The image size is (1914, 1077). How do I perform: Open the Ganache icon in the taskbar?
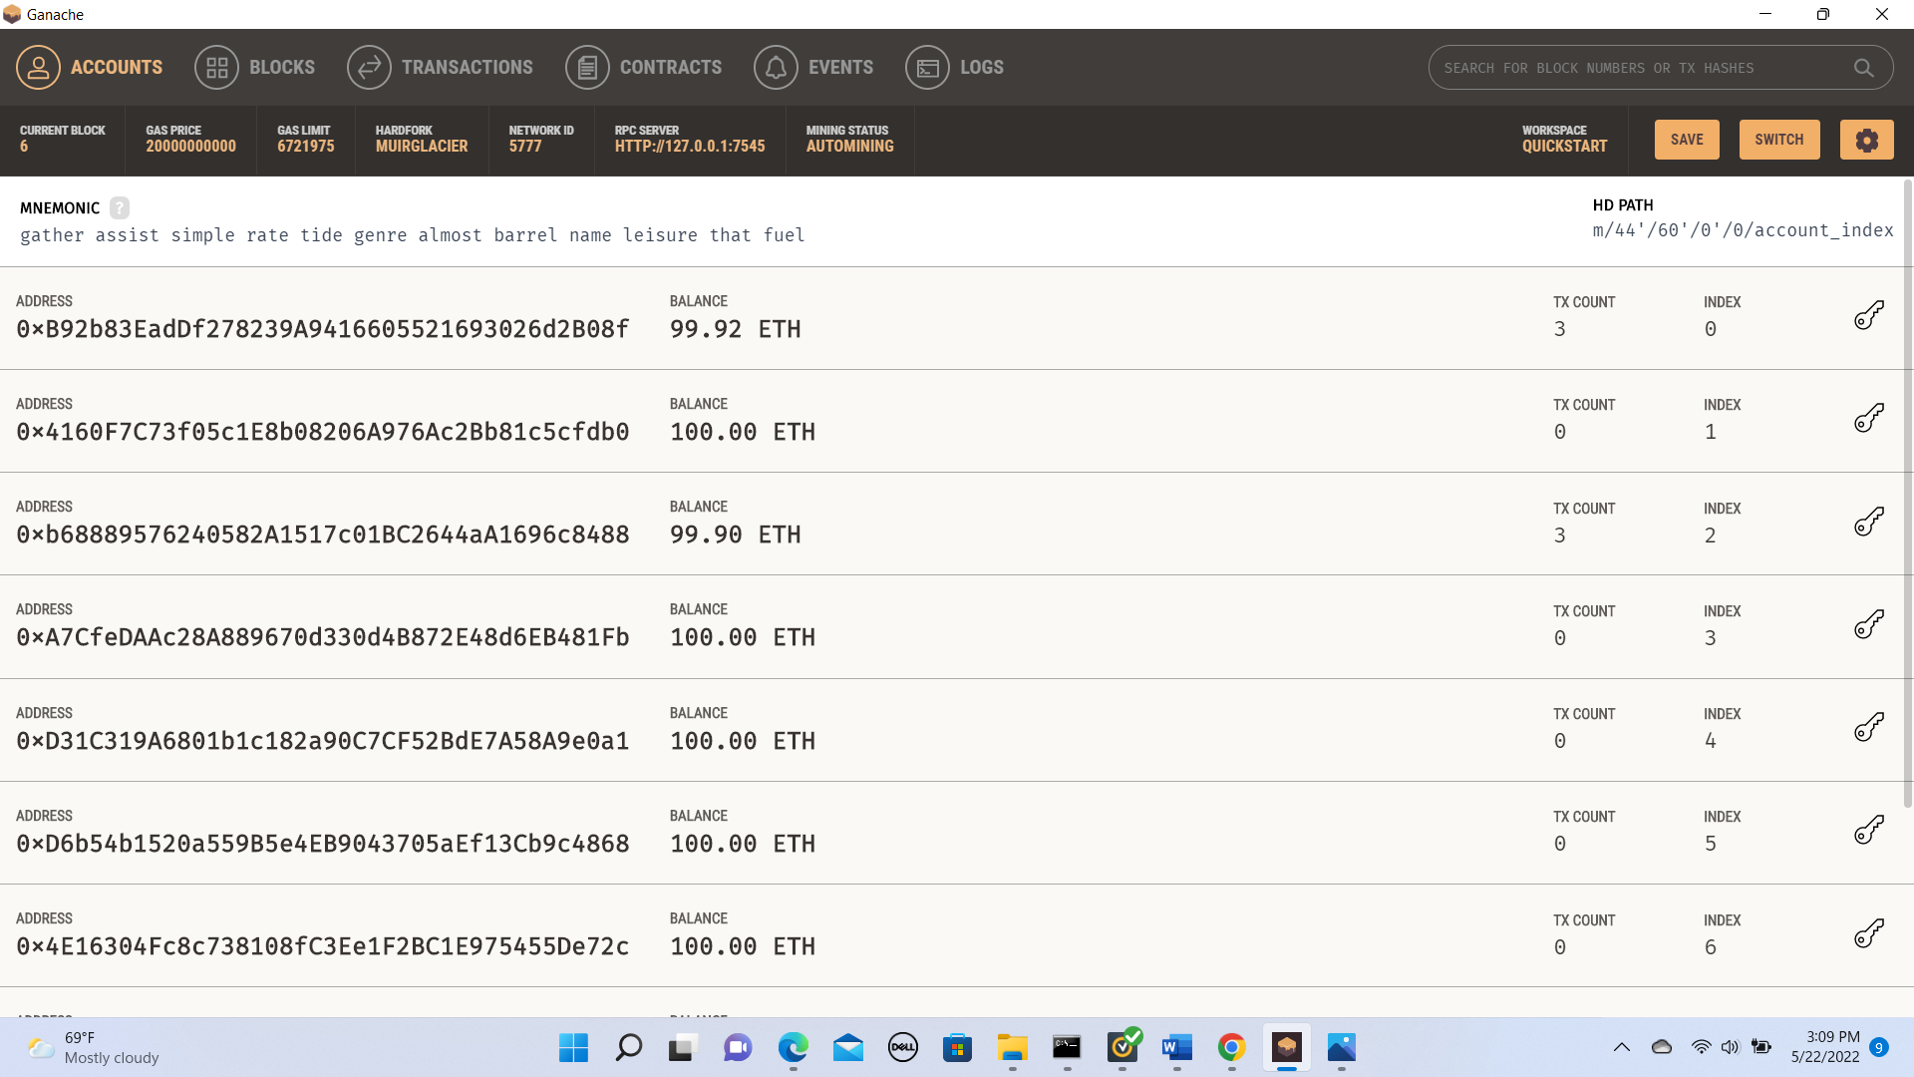(x=1286, y=1049)
